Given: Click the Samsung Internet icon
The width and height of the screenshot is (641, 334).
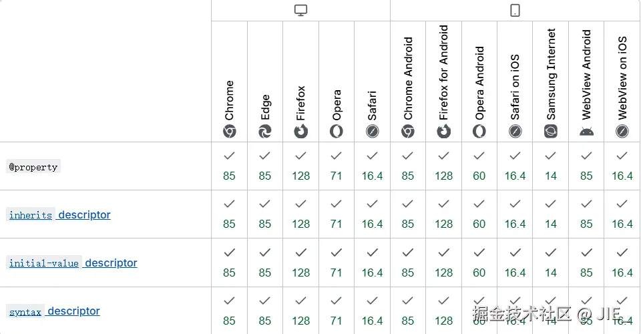Looking at the screenshot, I should coord(551,132).
